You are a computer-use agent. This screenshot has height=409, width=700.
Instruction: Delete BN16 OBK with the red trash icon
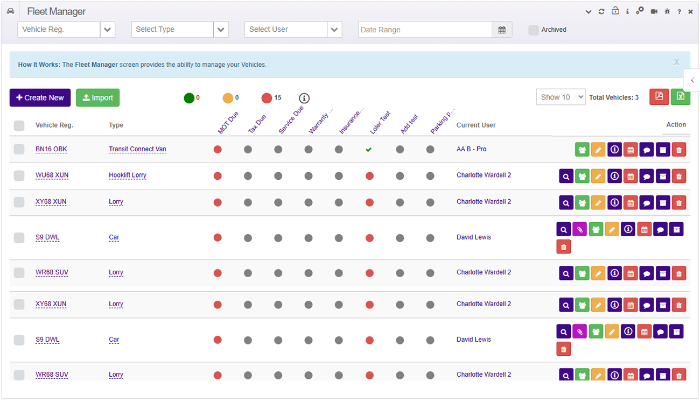pyautogui.click(x=679, y=149)
